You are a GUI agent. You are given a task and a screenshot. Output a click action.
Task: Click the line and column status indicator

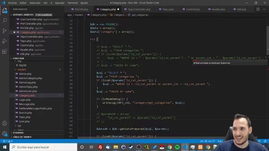click(x=207, y=141)
